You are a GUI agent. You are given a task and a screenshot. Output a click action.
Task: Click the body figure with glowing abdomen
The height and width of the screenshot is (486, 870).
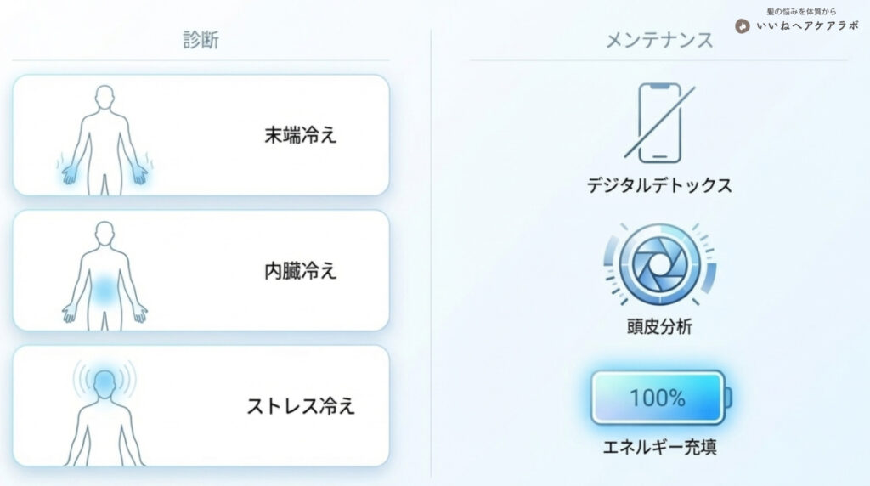[x=104, y=274]
